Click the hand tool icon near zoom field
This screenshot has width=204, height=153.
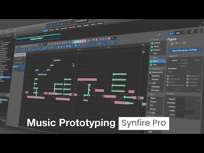click(106, 39)
